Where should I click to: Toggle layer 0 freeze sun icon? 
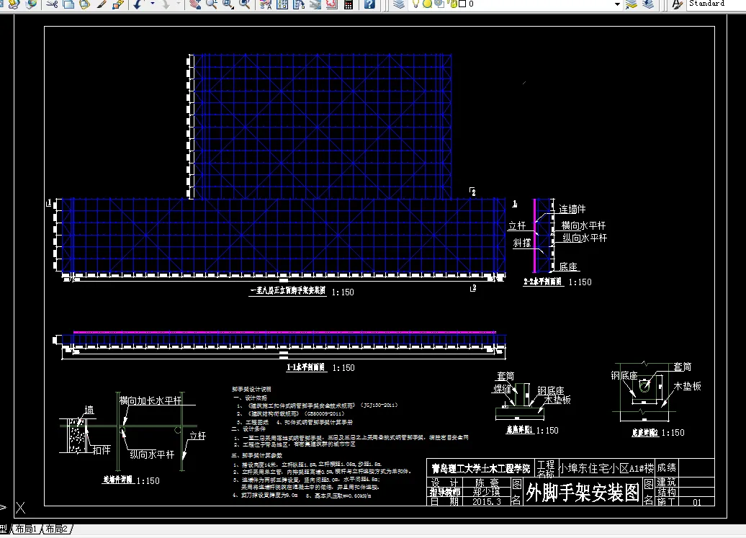(427, 4)
